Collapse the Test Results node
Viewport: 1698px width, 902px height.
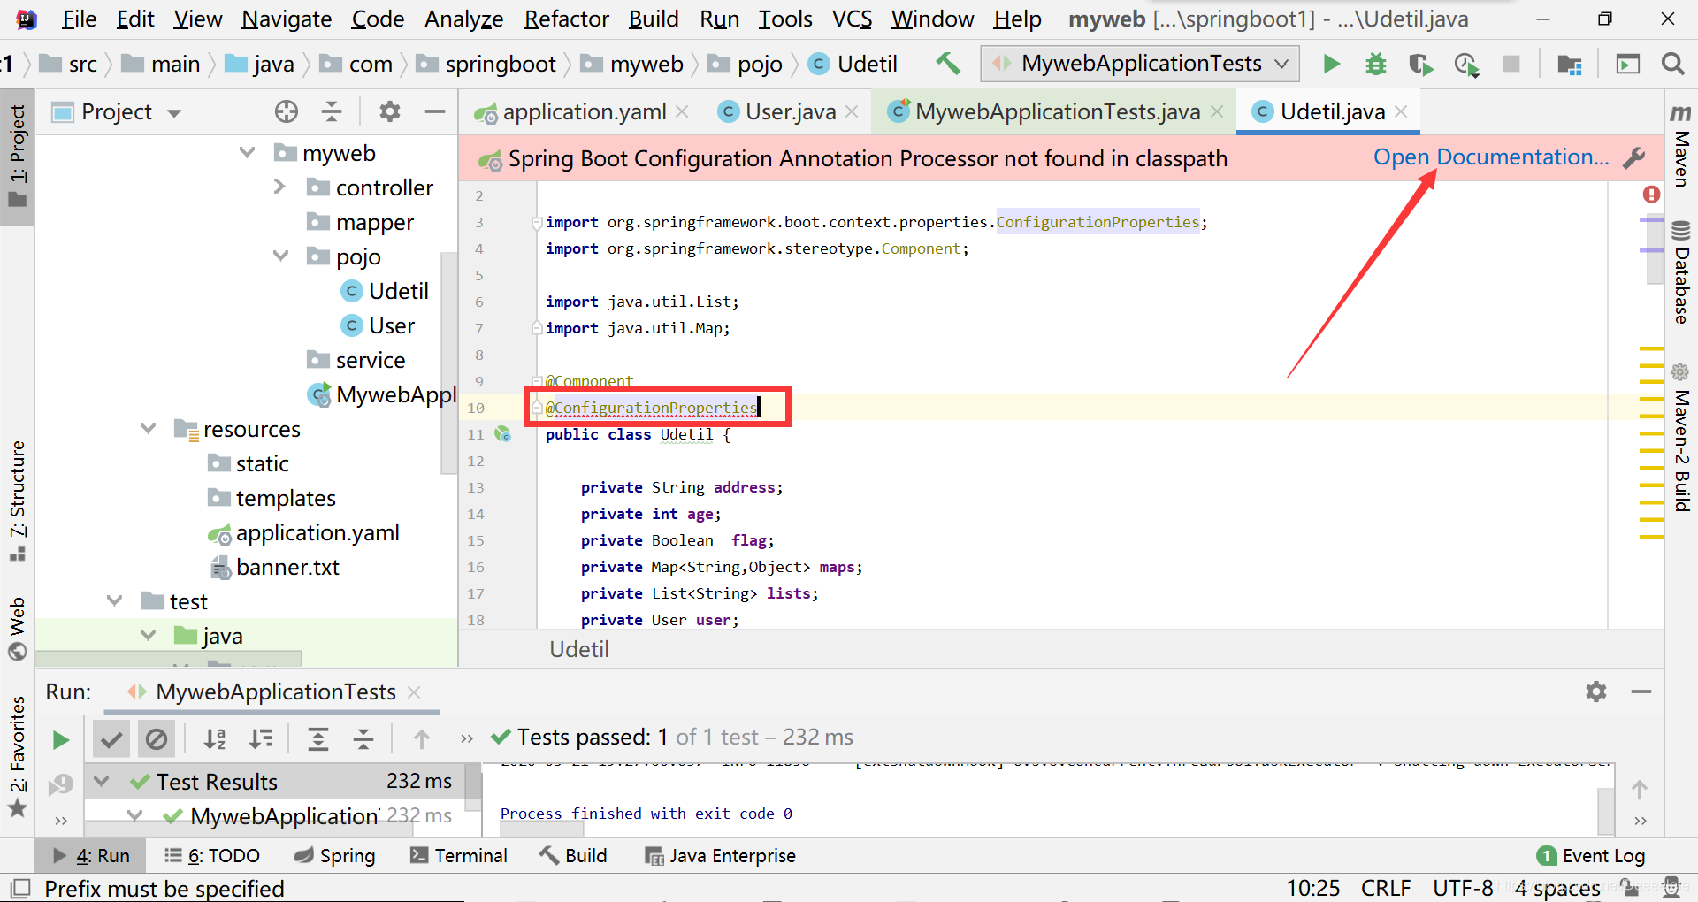(x=102, y=782)
